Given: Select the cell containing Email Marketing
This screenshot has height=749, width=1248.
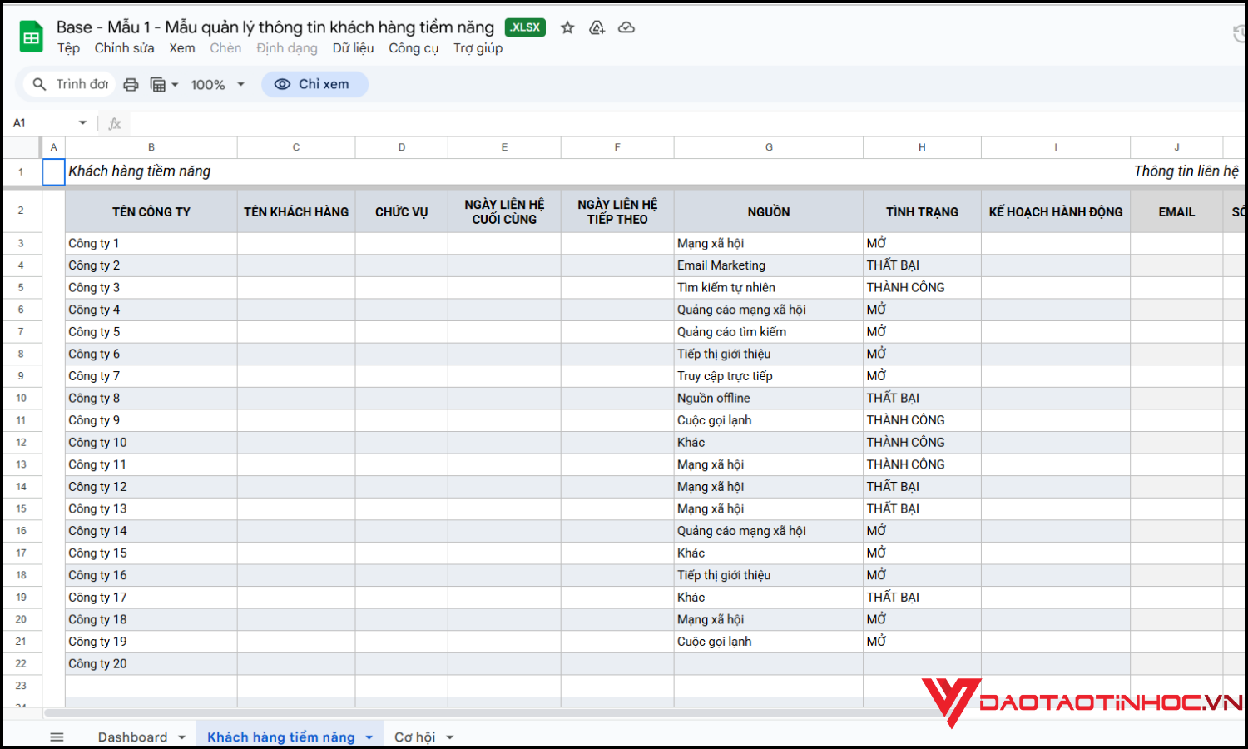Looking at the screenshot, I should (767, 265).
